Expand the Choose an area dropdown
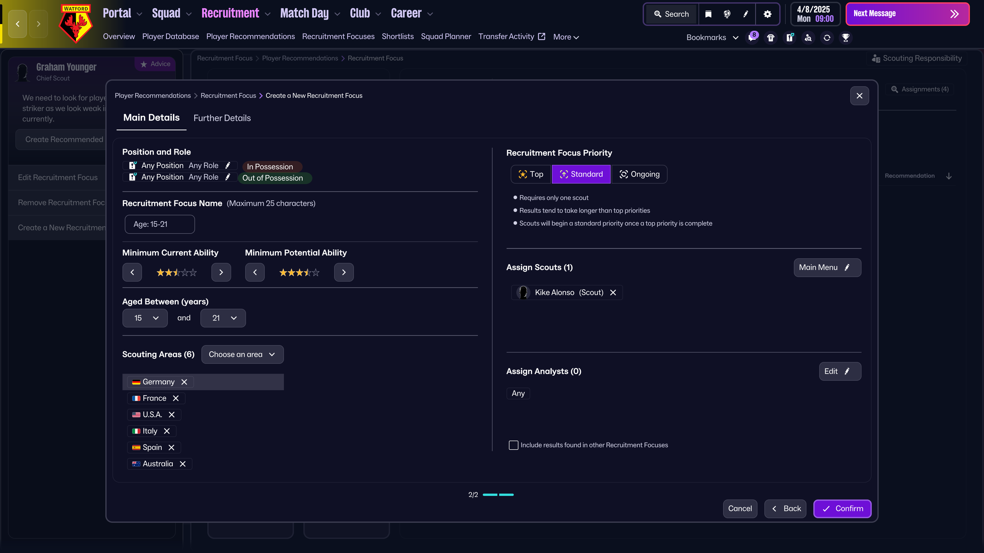This screenshot has width=984, height=553. [242, 354]
